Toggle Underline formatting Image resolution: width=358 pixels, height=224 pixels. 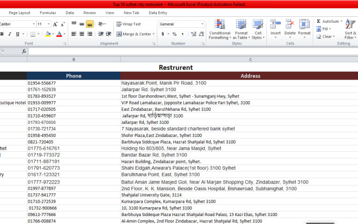click(17, 34)
